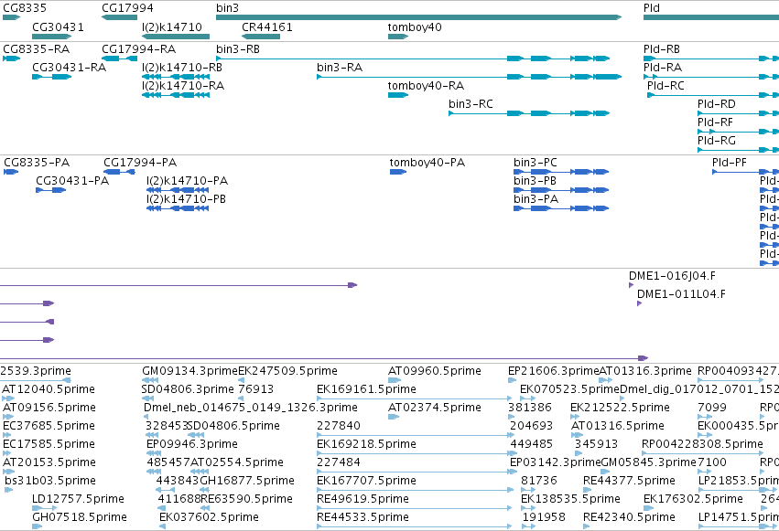Select EST RE44533.5prime

tap(363, 517)
